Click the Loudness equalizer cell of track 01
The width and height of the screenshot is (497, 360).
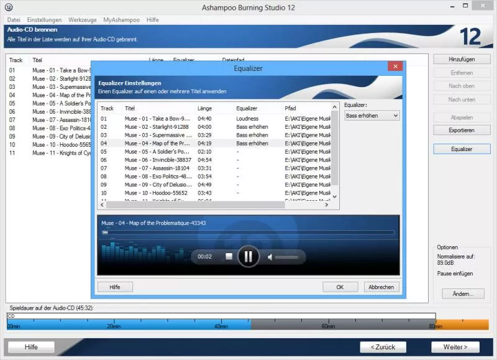[247, 119]
